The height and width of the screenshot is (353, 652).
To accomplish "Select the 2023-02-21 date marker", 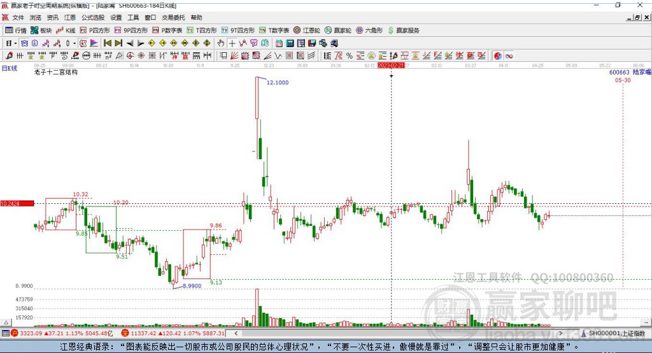I will point(391,66).
